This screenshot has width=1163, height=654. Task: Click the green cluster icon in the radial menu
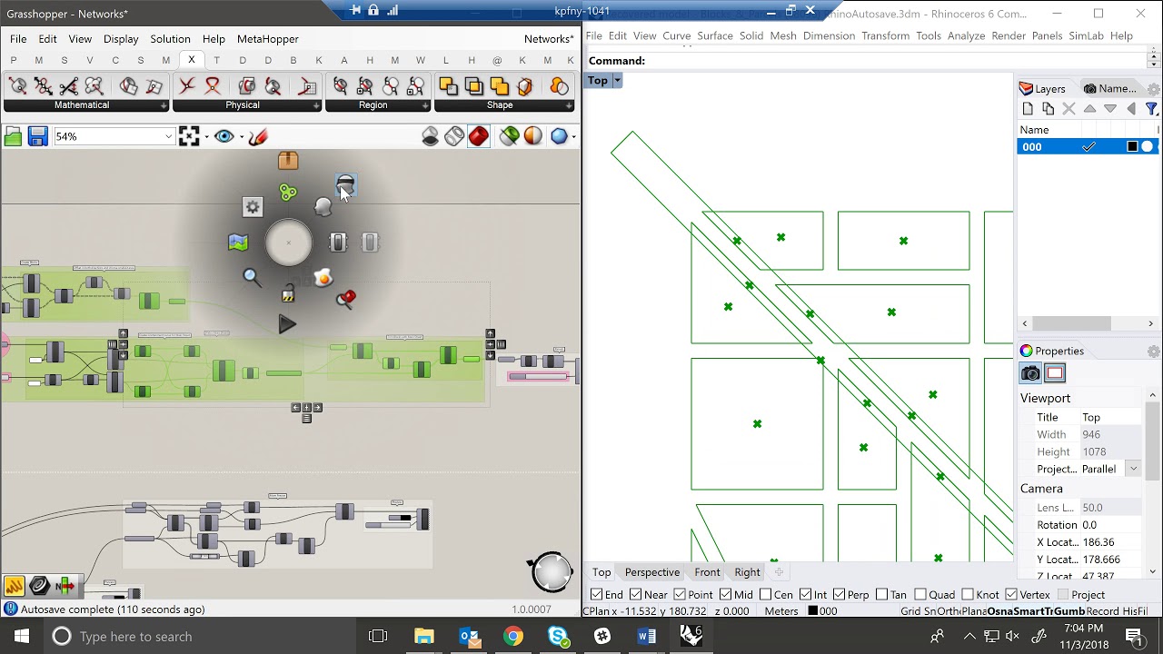288,193
